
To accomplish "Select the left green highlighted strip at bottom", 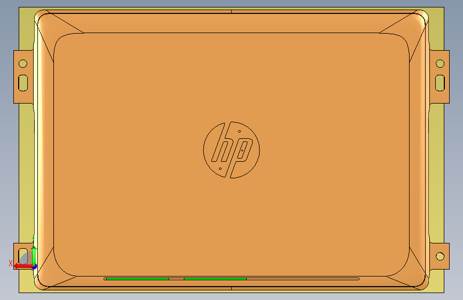I will pyautogui.click(x=138, y=279).
